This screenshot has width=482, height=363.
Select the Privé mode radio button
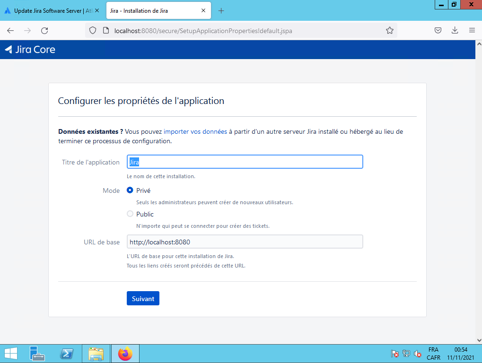point(130,190)
